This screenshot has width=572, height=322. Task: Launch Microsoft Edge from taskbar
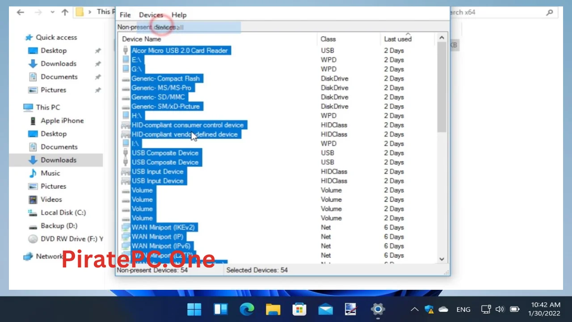click(247, 309)
